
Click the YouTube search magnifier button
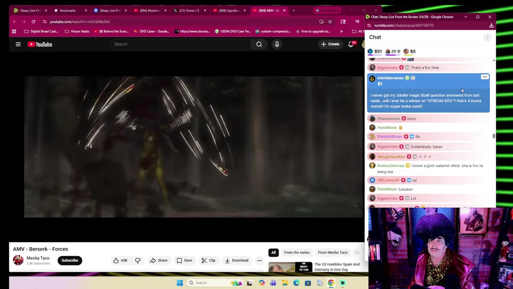(x=259, y=44)
